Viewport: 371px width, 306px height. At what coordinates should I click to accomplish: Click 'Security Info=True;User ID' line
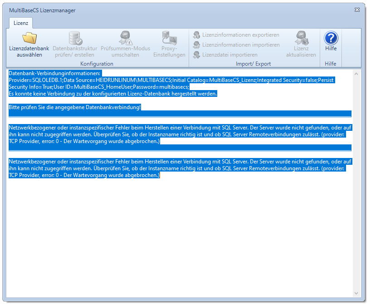click(99, 87)
